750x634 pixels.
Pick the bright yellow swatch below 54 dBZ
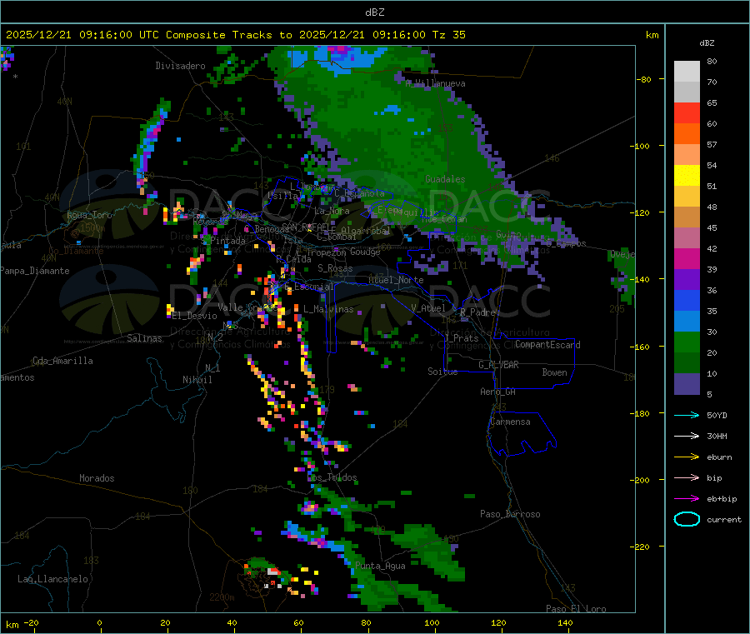click(687, 176)
